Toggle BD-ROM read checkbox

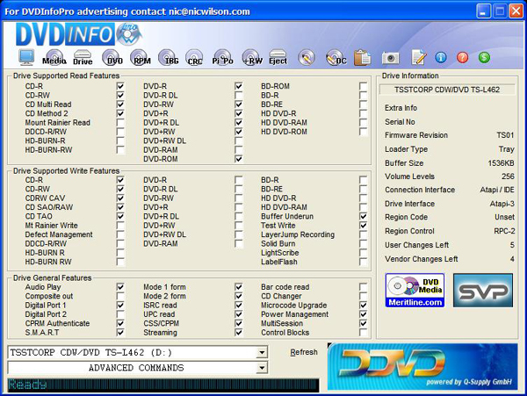point(363,86)
